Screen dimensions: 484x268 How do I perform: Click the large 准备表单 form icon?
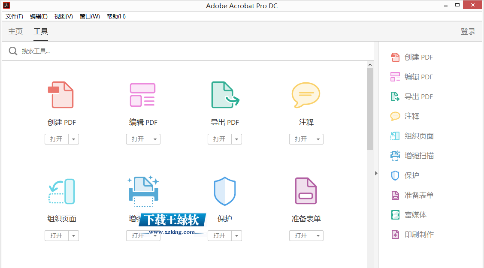306,191
